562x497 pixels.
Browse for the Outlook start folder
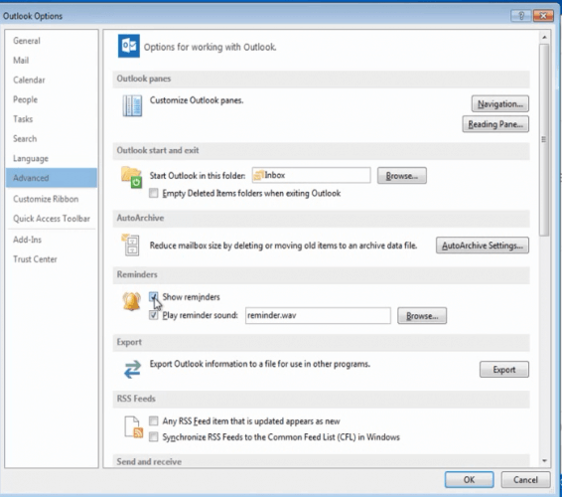402,176
